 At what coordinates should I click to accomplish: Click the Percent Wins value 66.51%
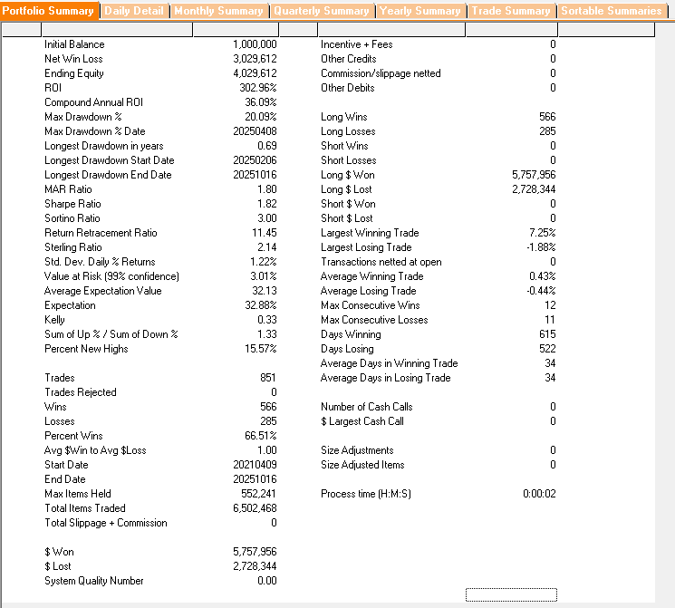[260, 436]
